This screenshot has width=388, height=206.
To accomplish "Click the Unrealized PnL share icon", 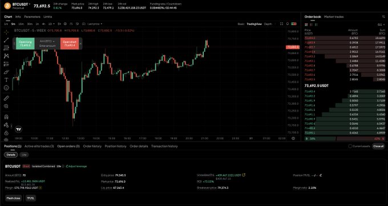I will pos(244,175).
